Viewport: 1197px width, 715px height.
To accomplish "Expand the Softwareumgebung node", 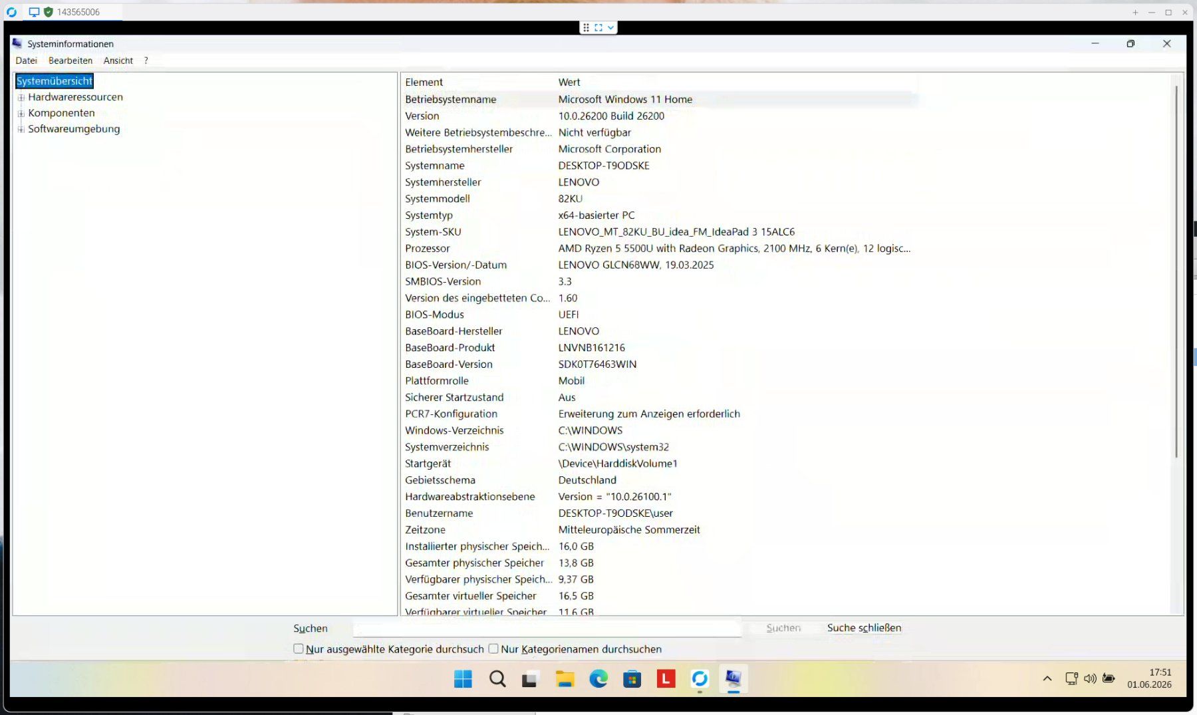I will coord(21,129).
